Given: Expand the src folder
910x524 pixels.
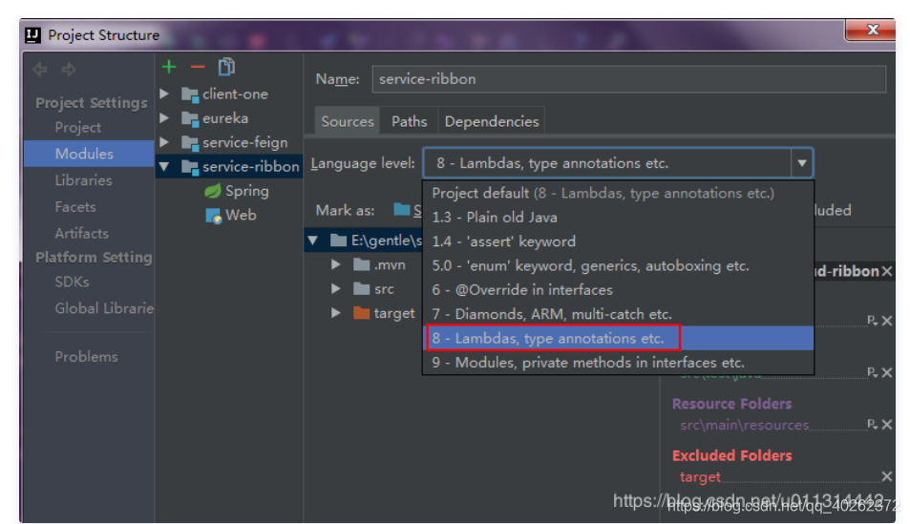Looking at the screenshot, I should [335, 288].
